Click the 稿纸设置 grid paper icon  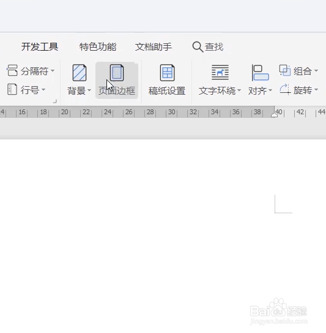[168, 73]
